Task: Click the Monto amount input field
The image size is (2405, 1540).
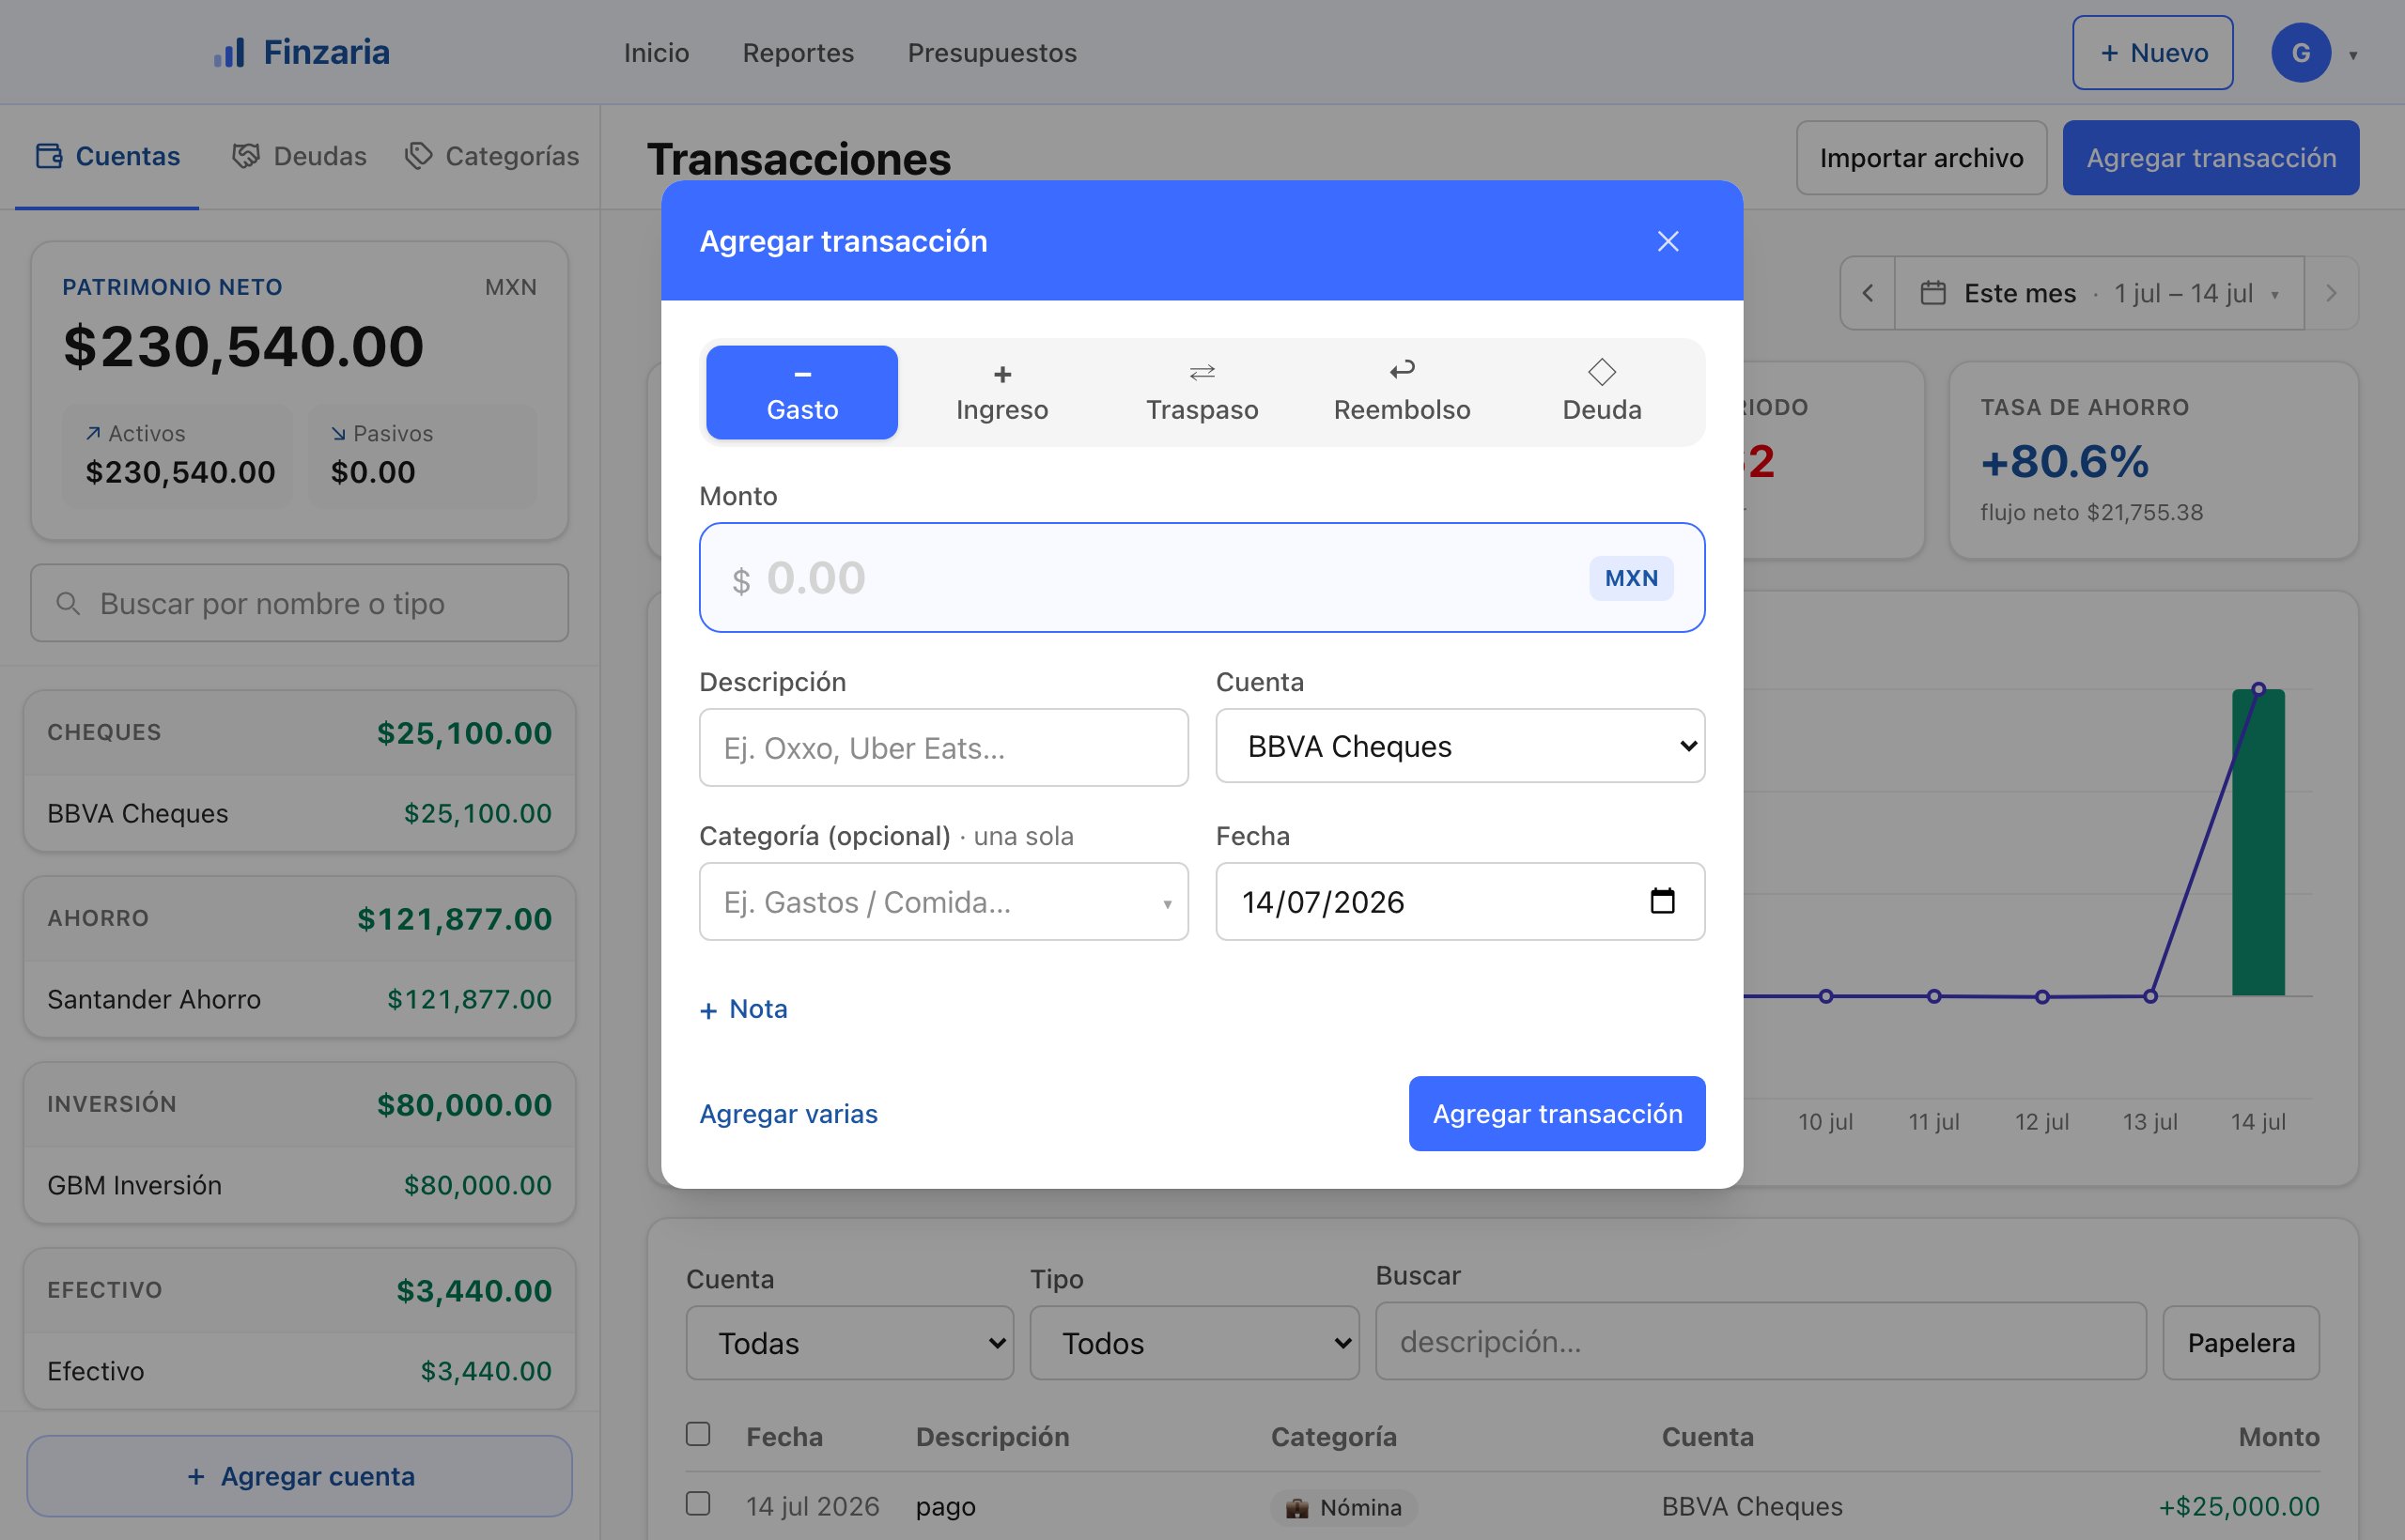Action: coord(1202,577)
